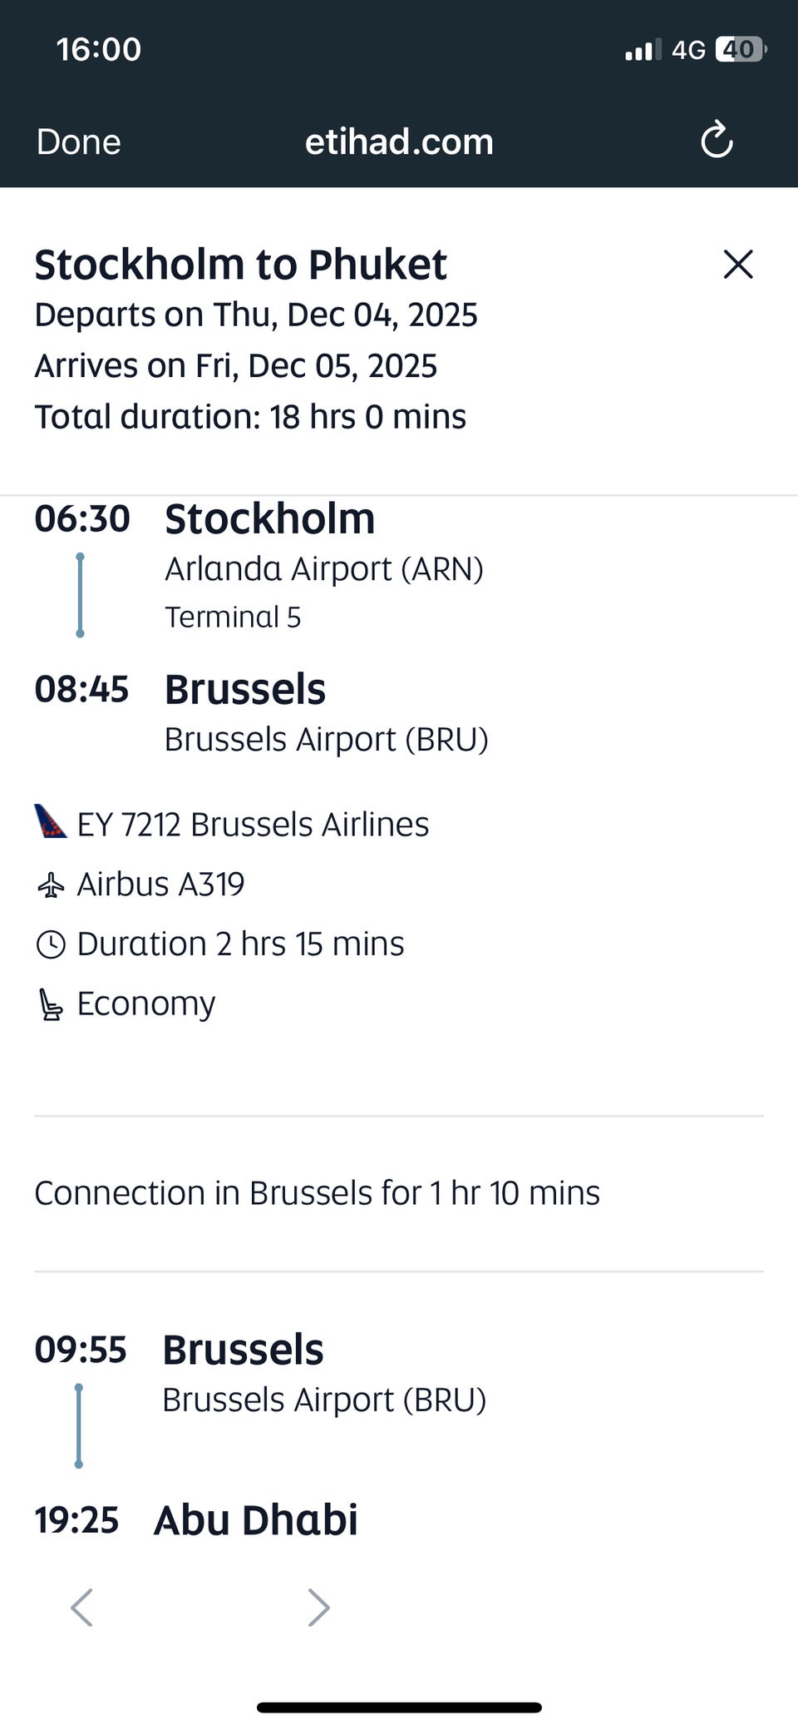Viewport: 798px width, 1730px height.
Task: Tap the browser back arrow
Action: (x=81, y=1607)
